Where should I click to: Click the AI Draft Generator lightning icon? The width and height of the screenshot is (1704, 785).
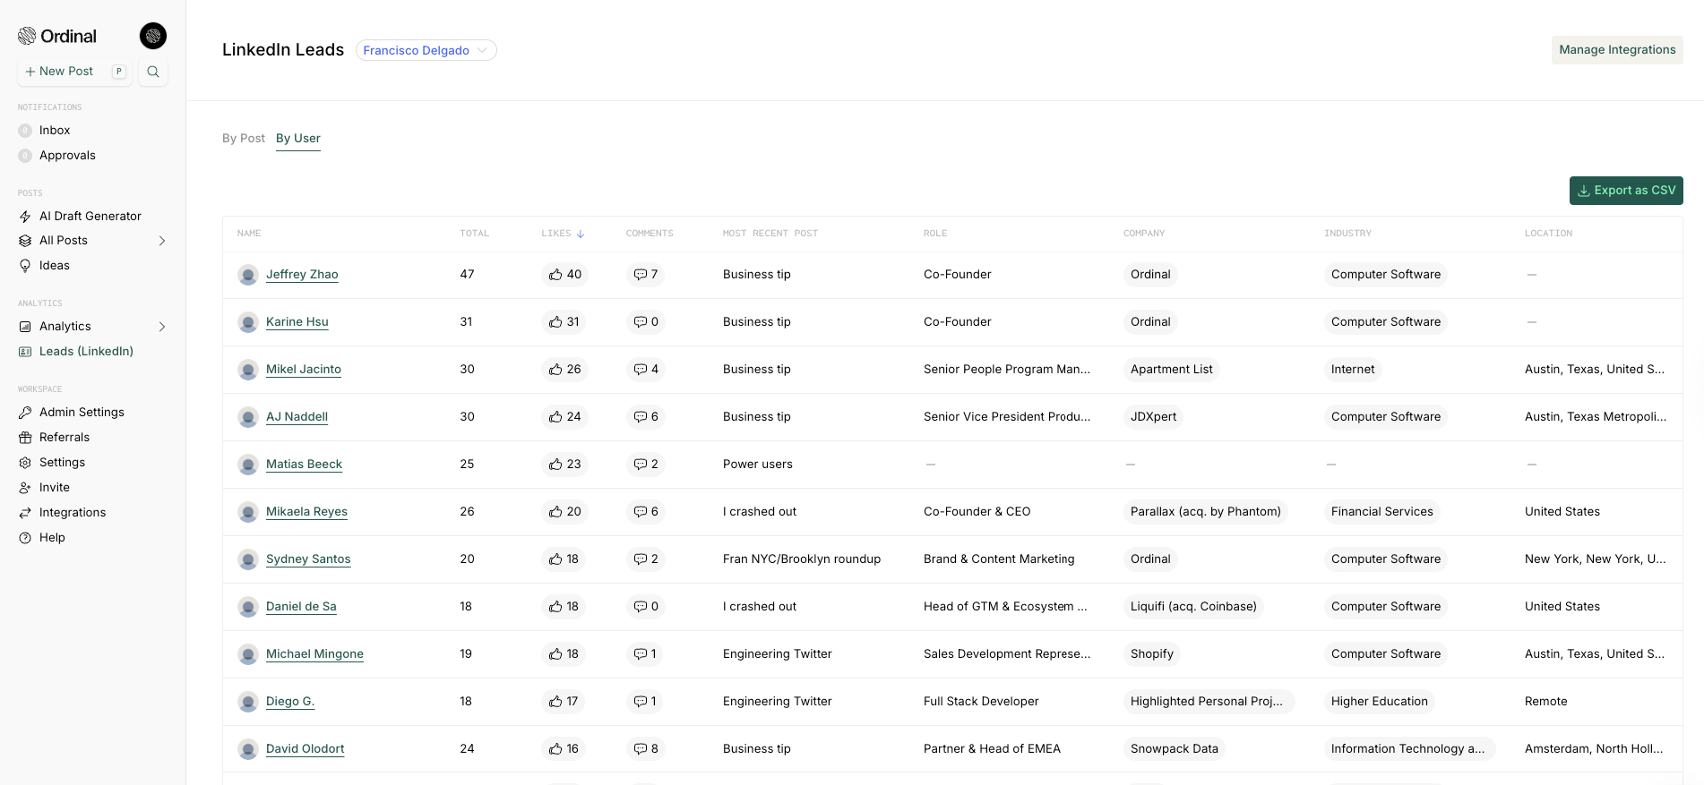25,217
